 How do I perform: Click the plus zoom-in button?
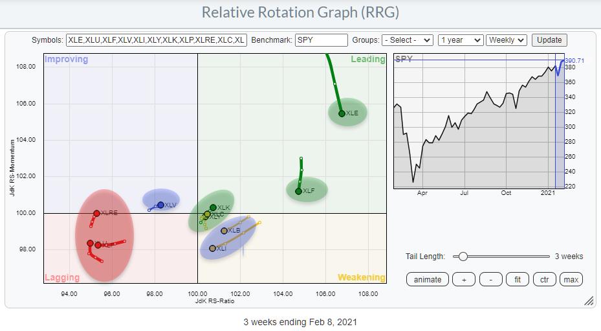[x=464, y=279]
